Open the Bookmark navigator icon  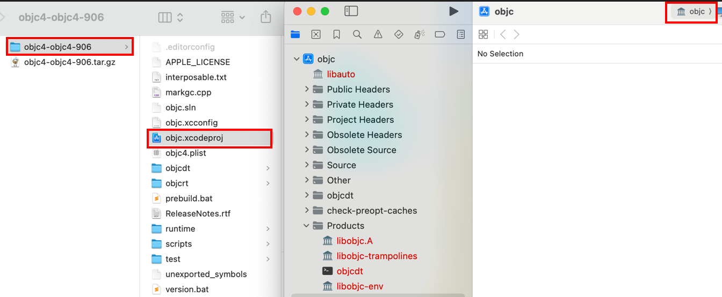tap(336, 34)
